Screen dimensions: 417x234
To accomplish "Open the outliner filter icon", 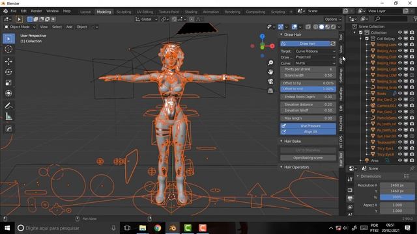I will (x=415, y=19).
